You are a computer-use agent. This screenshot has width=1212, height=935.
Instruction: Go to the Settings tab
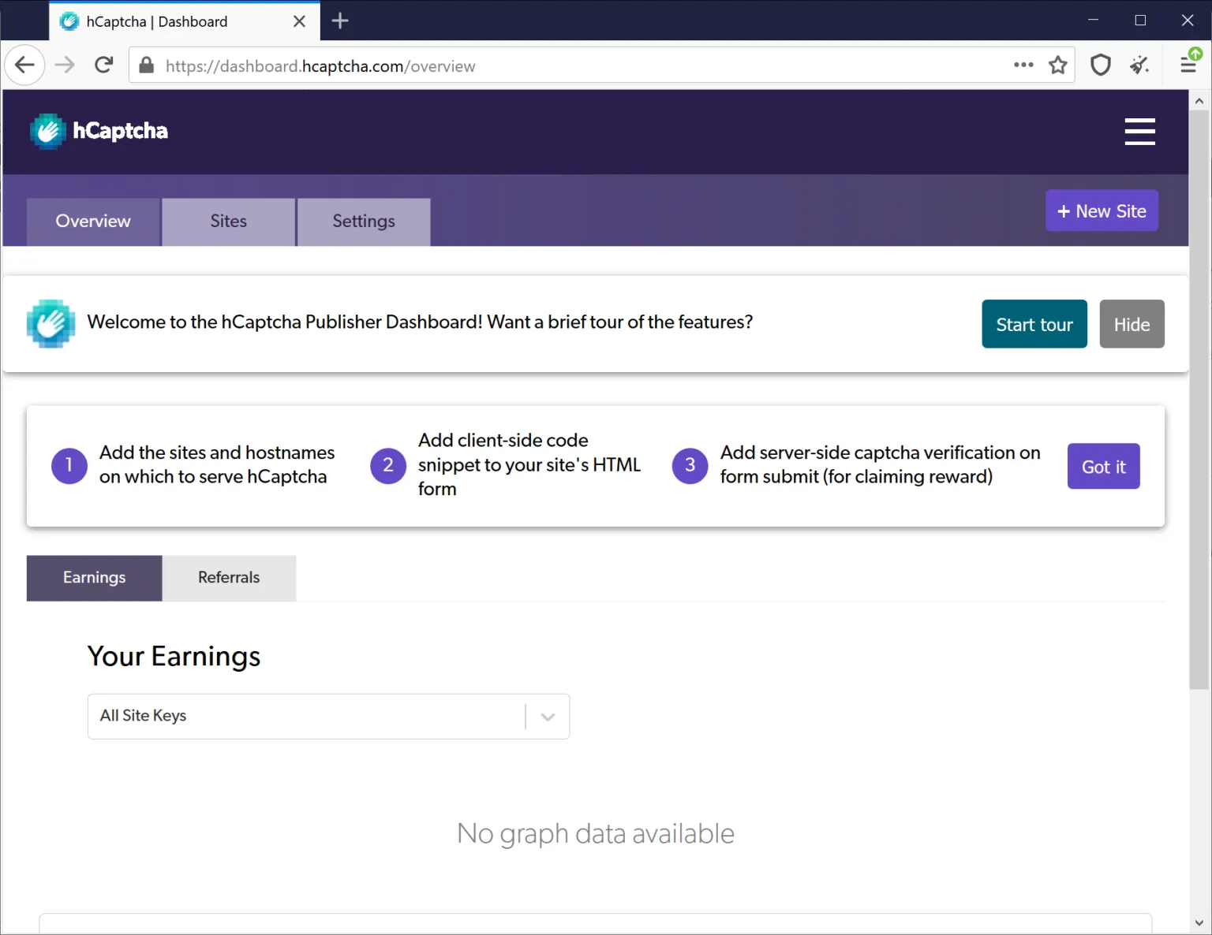(364, 222)
